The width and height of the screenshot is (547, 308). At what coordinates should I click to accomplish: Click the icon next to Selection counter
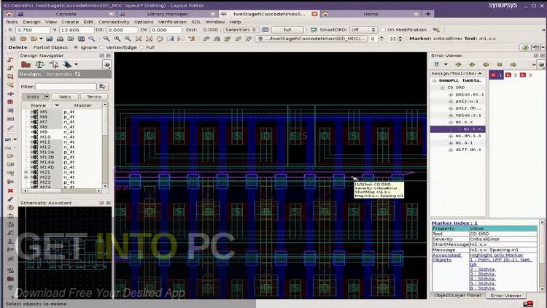pyautogui.click(x=265, y=30)
